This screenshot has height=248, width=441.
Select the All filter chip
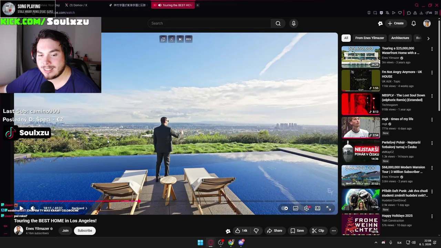coord(346,38)
